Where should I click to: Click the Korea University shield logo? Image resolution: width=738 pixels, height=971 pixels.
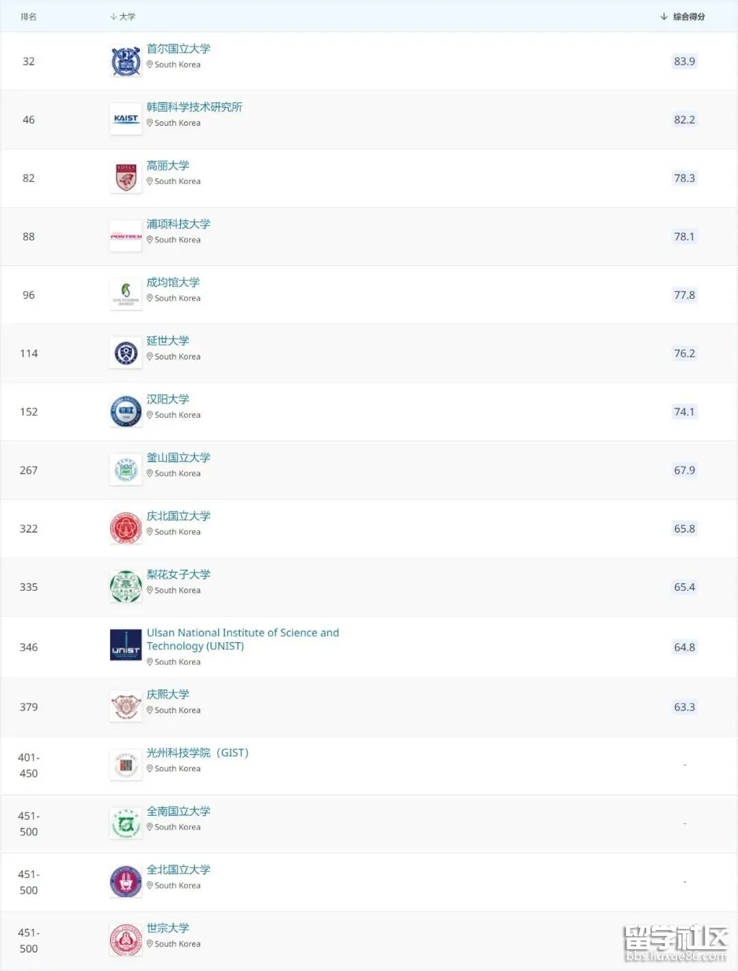click(125, 177)
